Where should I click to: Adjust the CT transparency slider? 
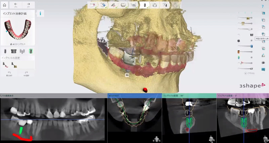(245, 69)
